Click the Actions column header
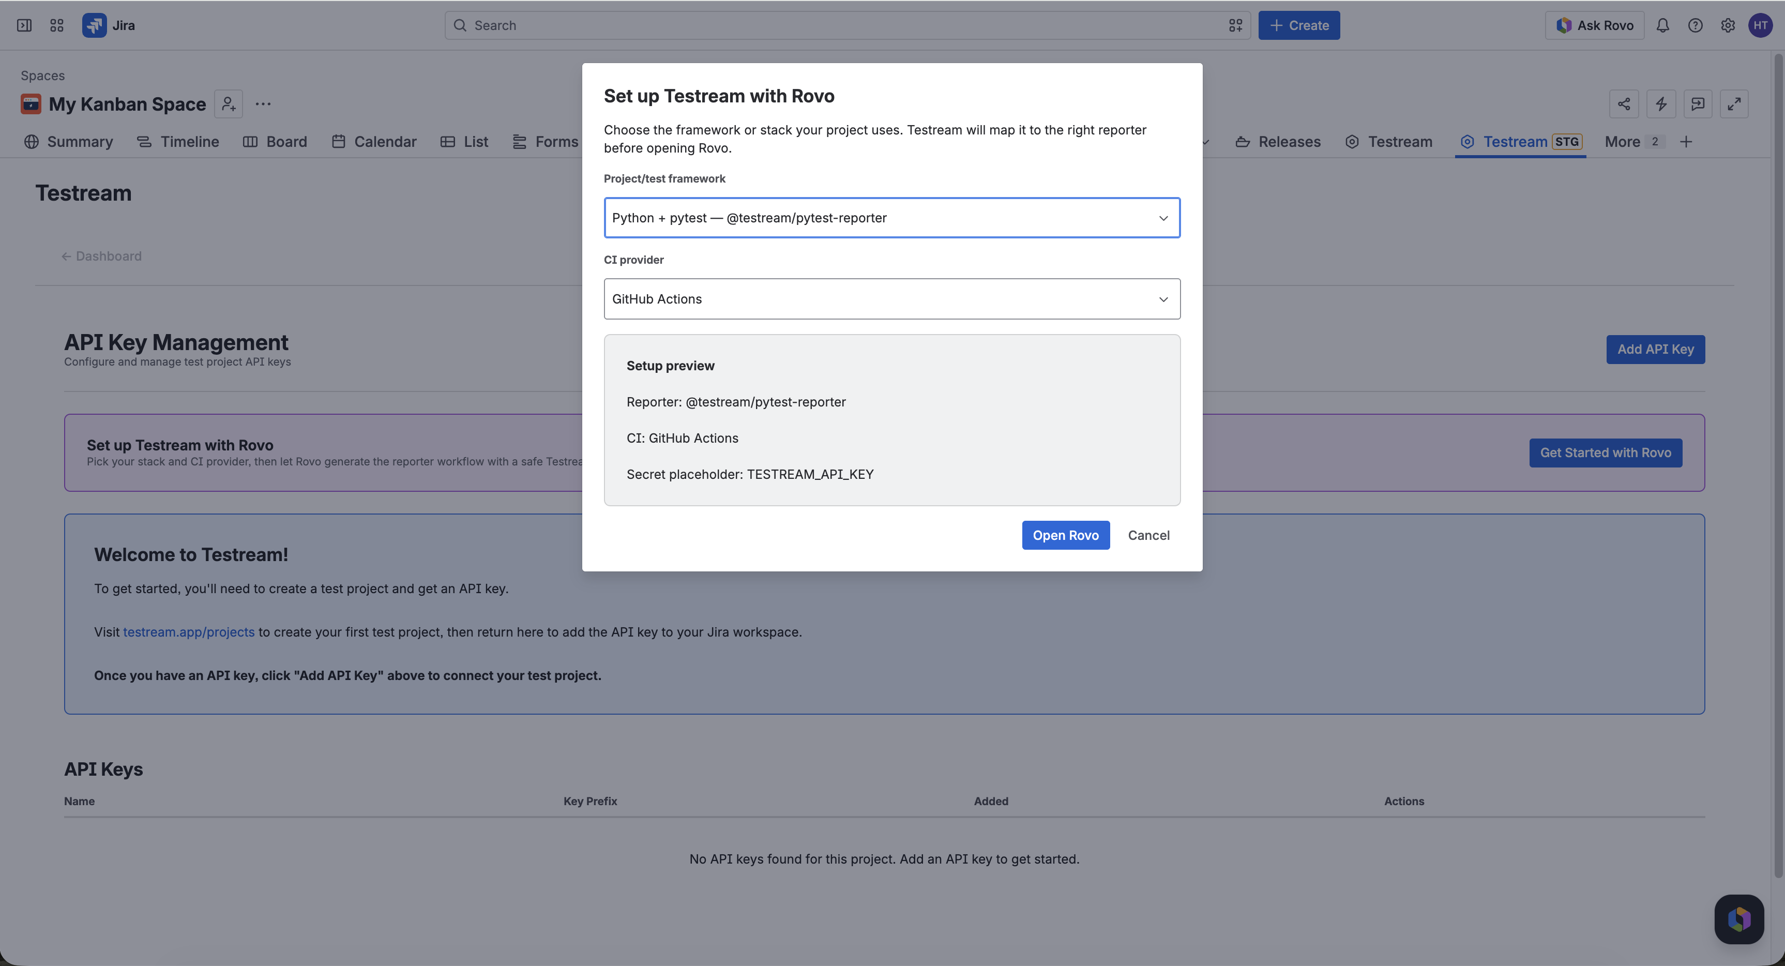1785x966 pixels. coord(1403,801)
